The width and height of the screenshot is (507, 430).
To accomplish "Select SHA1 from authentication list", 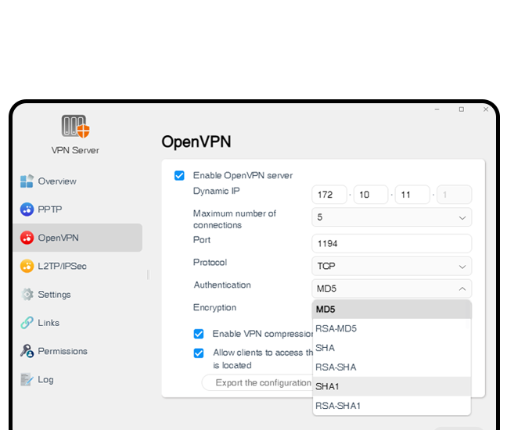I will pyautogui.click(x=391, y=387).
